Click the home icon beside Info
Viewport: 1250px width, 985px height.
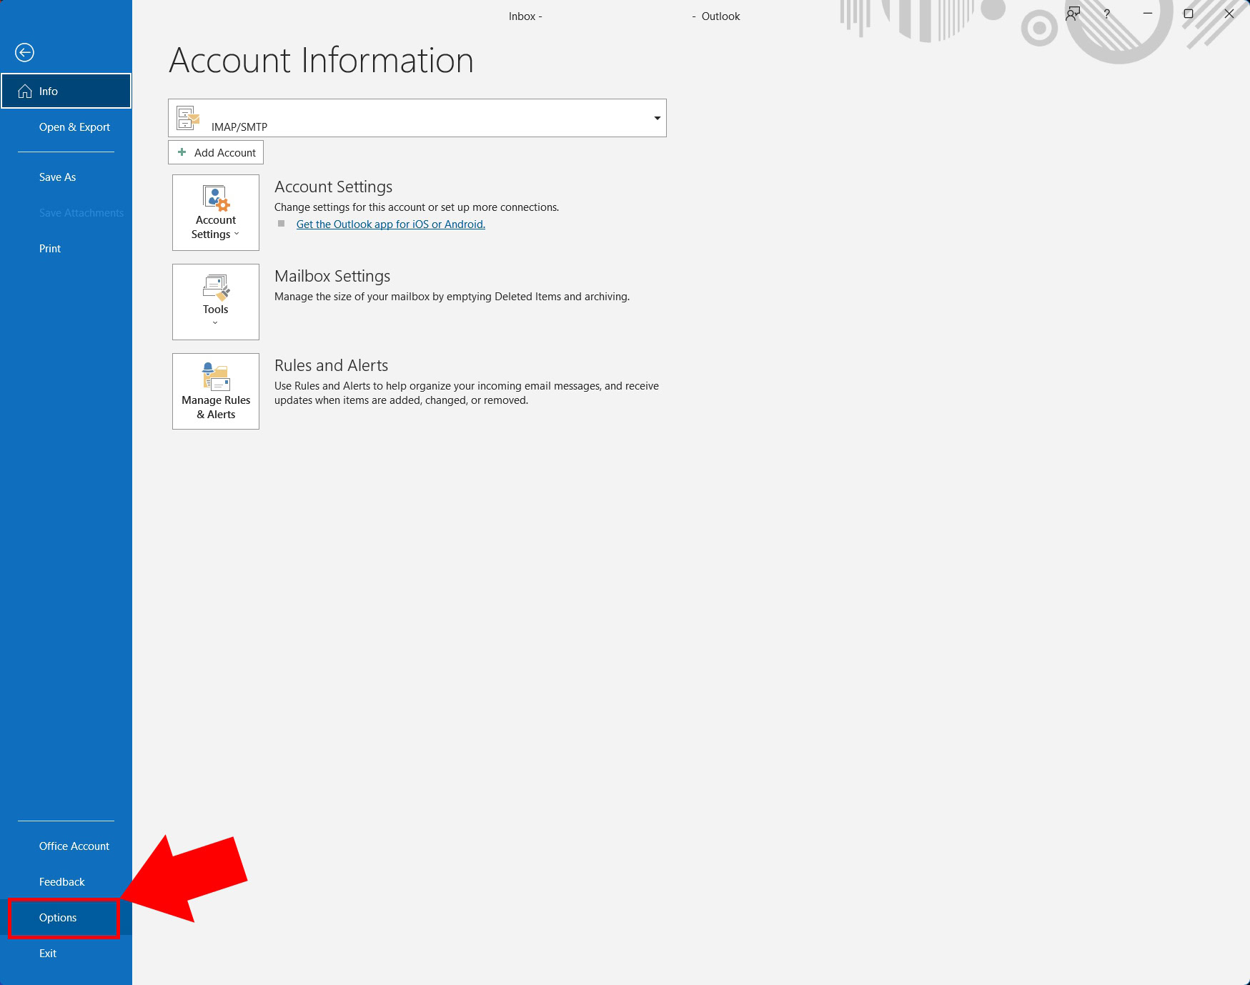click(x=25, y=91)
